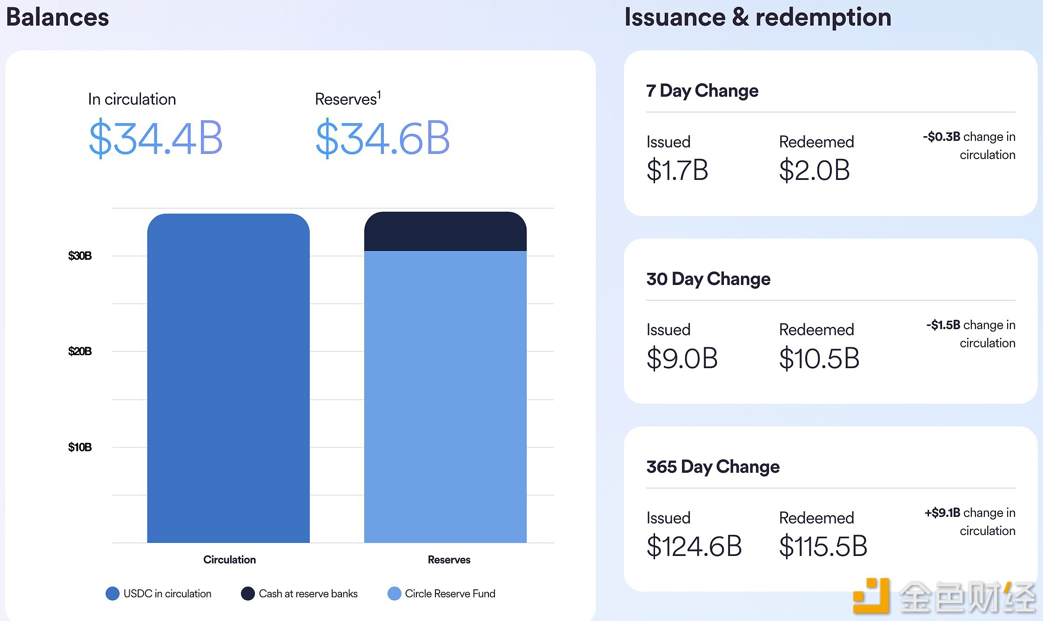
Task: Click the 'Circulation' x-axis label
Action: tap(229, 560)
